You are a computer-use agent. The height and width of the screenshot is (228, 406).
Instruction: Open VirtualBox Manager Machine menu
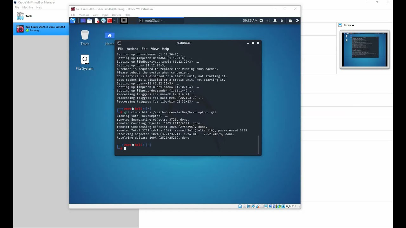pos(28,7)
